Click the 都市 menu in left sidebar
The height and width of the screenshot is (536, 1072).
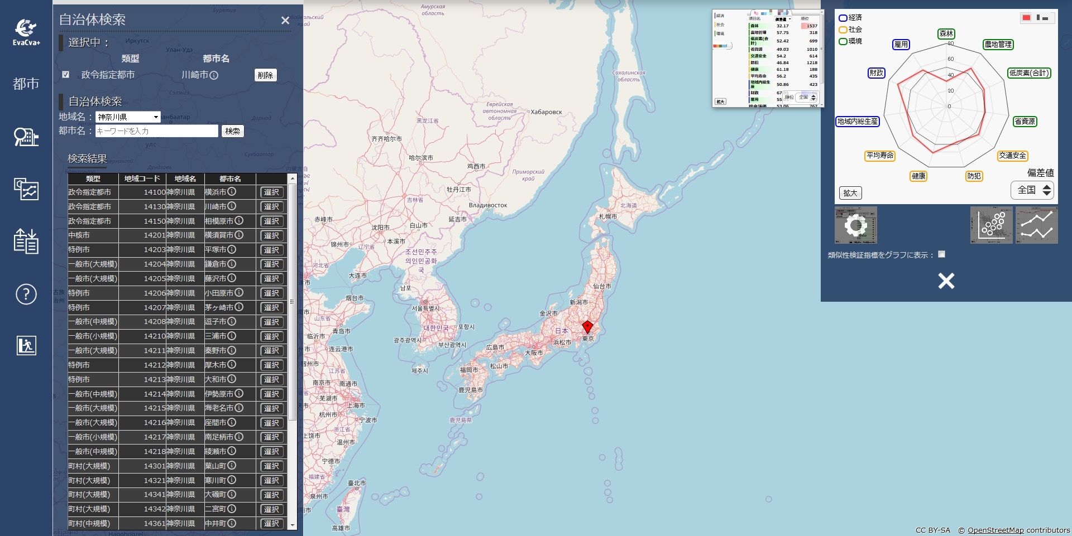[26, 84]
